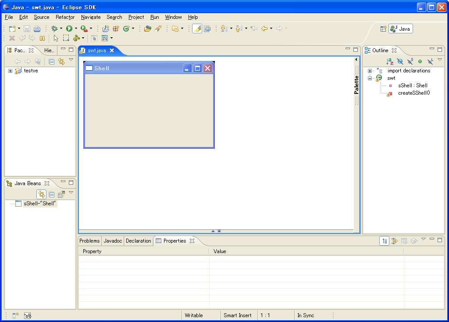Image resolution: width=449 pixels, height=322 pixels.
Task: Toggle Link with Editor in Package Explorer
Action: click(61, 61)
